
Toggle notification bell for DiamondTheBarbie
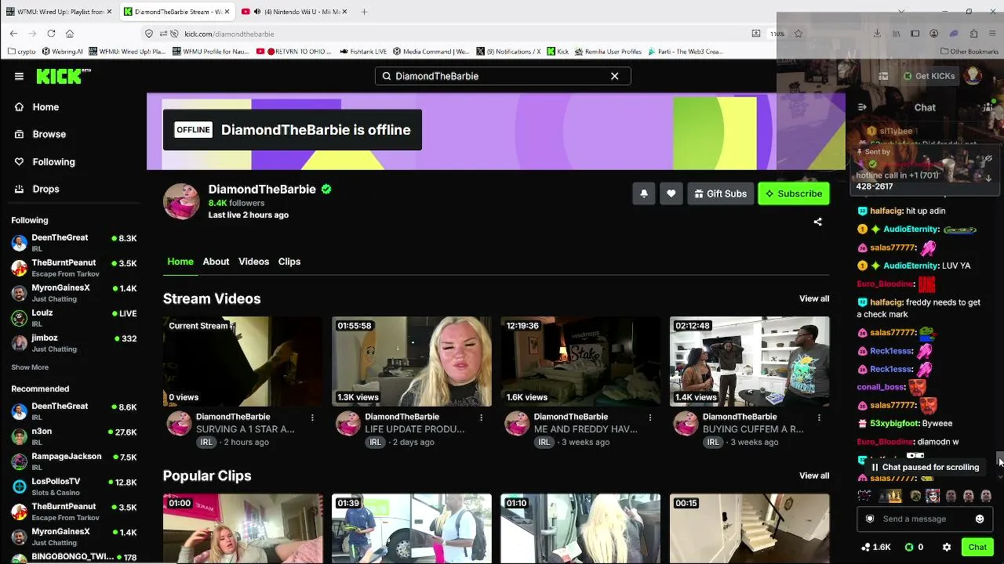(x=644, y=193)
